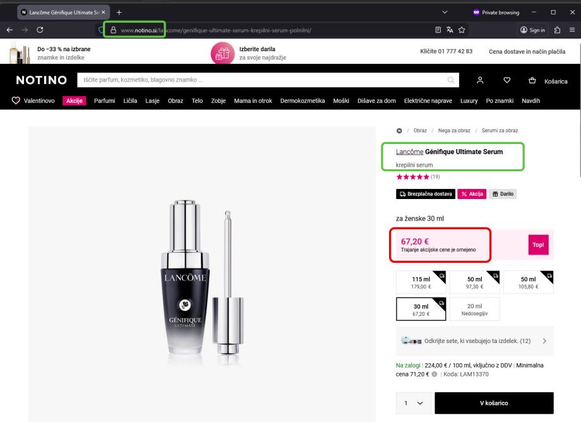Open the Po znamki menu
Image resolution: width=581 pixels, height=422 pixels.
click(500, 101)
